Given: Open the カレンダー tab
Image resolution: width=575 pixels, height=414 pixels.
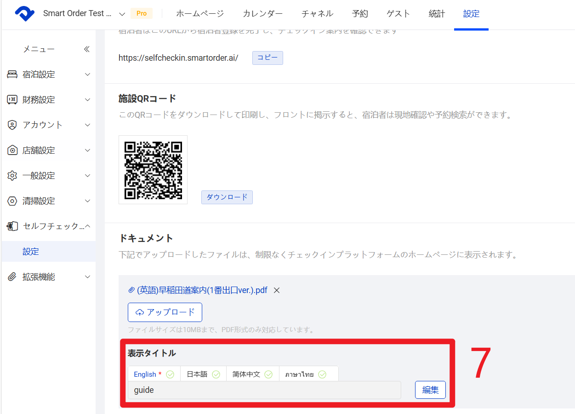Looking at the screenshot, I should tap(262, 14).
